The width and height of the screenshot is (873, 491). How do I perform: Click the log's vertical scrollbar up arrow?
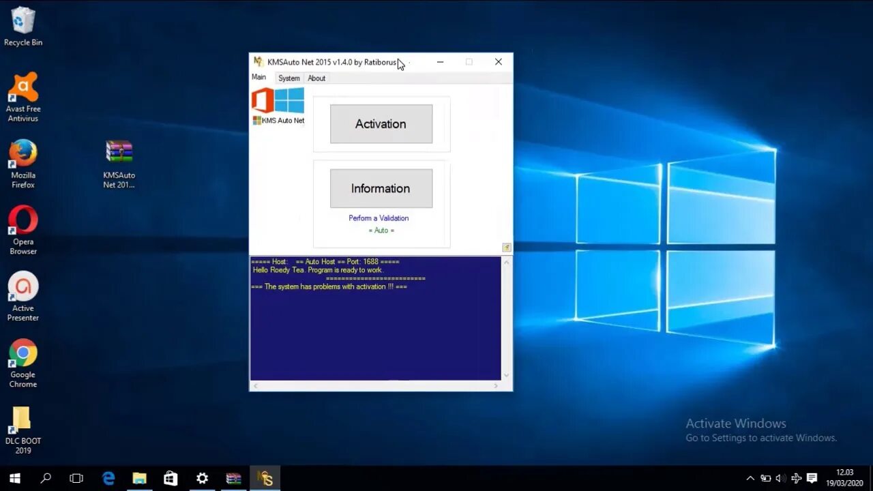click(506, 262)
